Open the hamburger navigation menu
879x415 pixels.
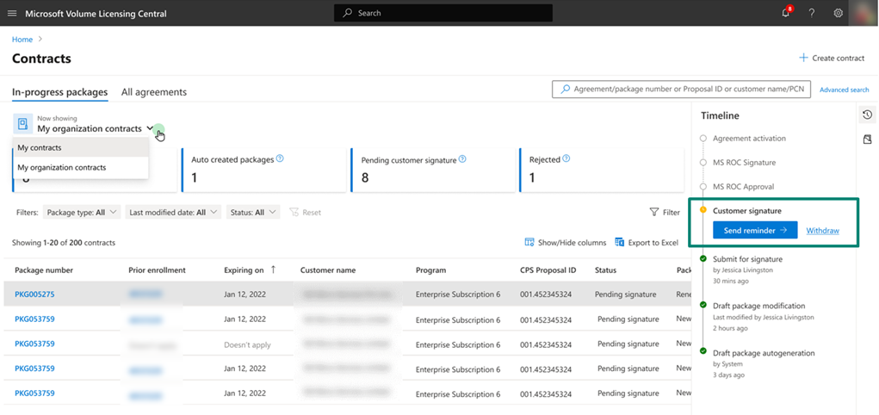(x=12, y=14)
